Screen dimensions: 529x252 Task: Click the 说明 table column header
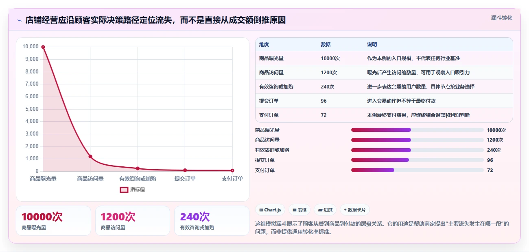372,45
